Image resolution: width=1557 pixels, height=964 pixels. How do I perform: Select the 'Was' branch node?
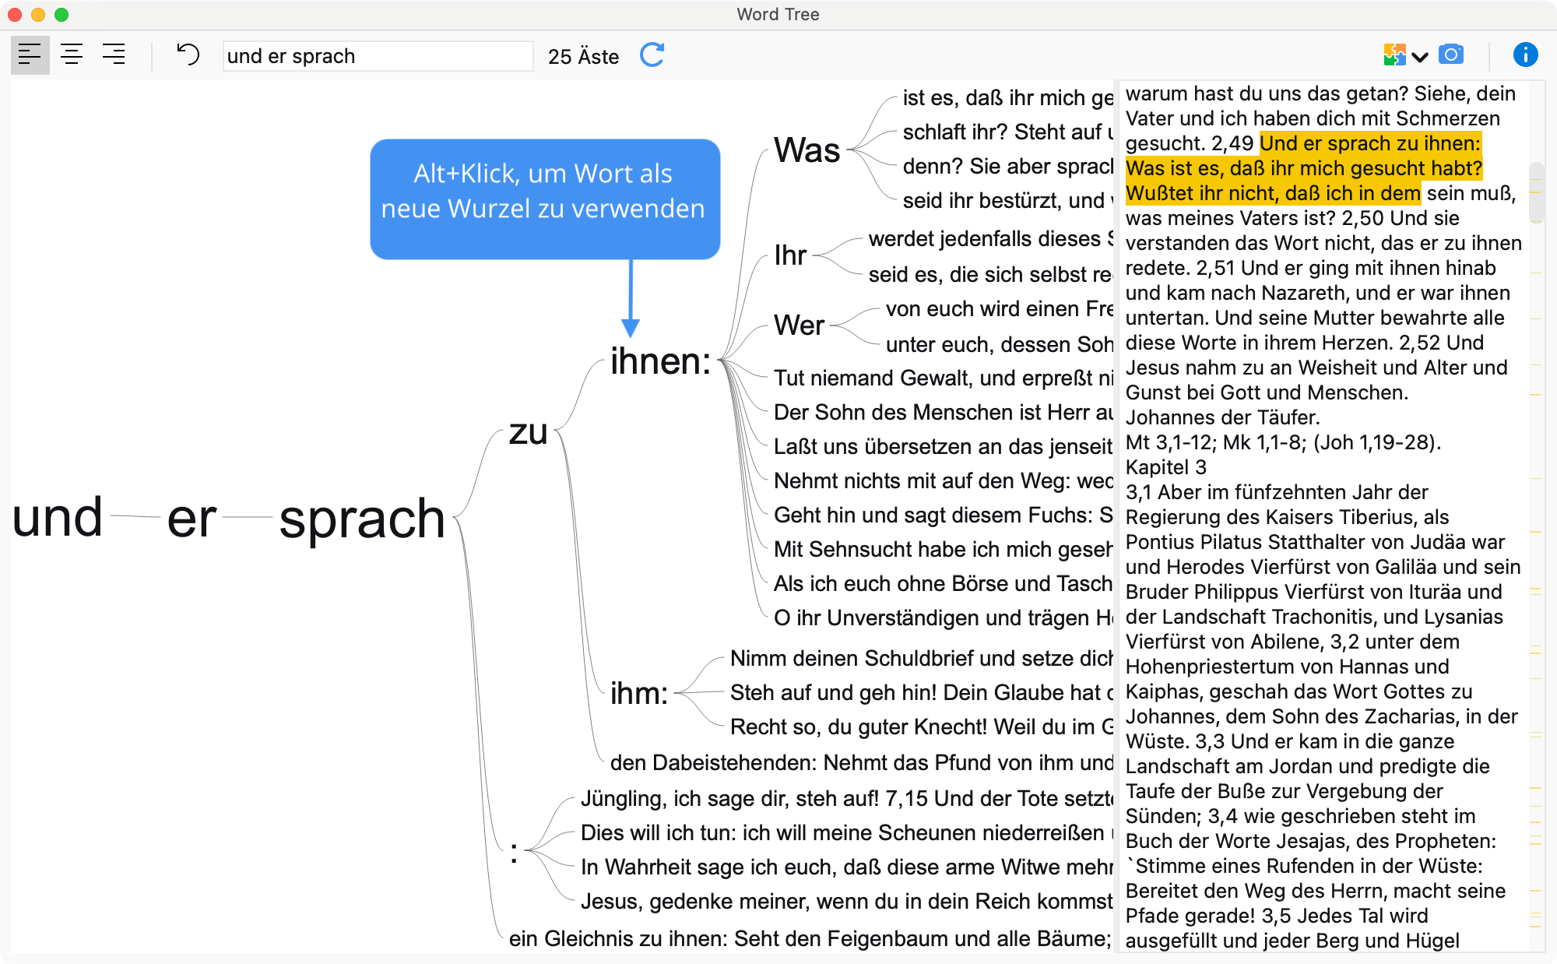pyautogui.click(x=807, y=150)
